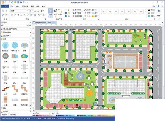Click the font color A icon

tap(43, 15)
